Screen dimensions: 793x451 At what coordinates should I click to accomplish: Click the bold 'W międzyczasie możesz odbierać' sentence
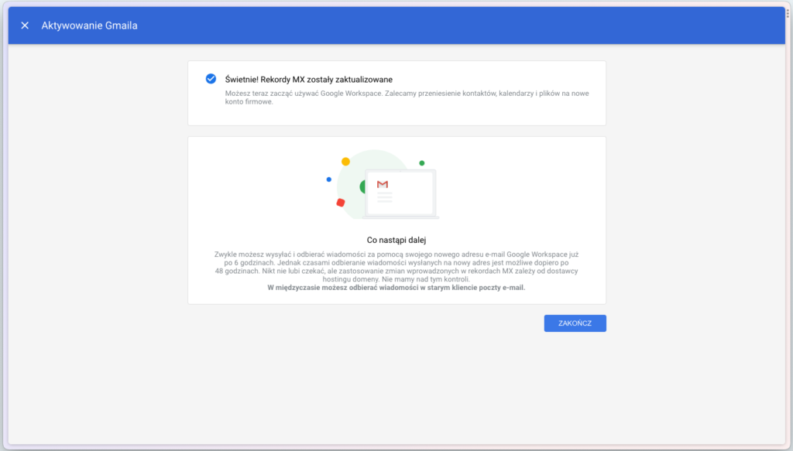(x=396, y=287)
